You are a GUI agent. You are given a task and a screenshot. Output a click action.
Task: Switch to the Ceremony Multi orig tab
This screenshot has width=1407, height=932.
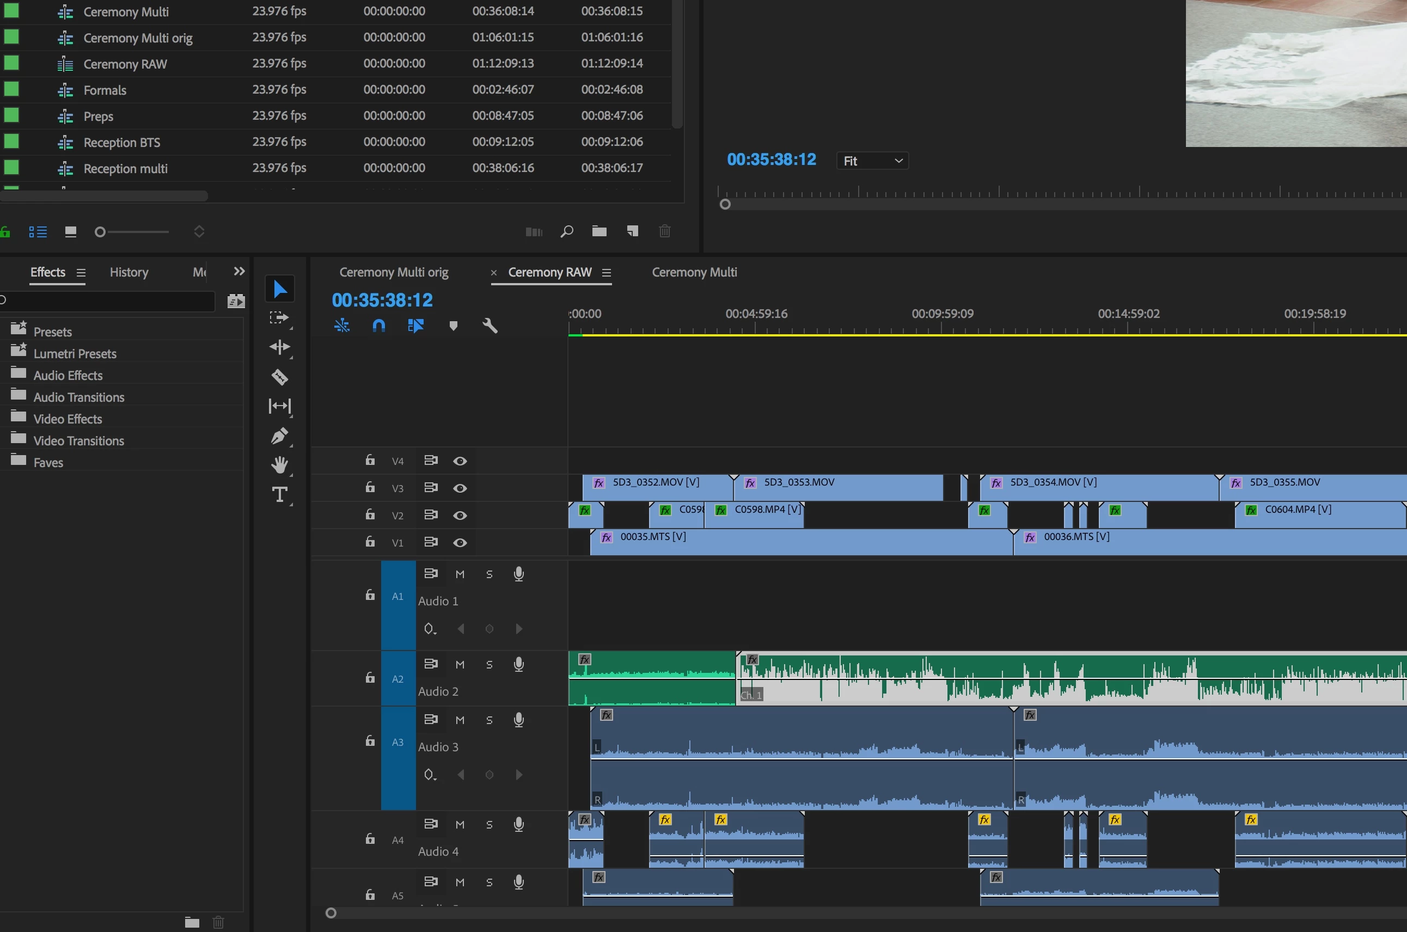pyautogui.click(x=394, y=272)
